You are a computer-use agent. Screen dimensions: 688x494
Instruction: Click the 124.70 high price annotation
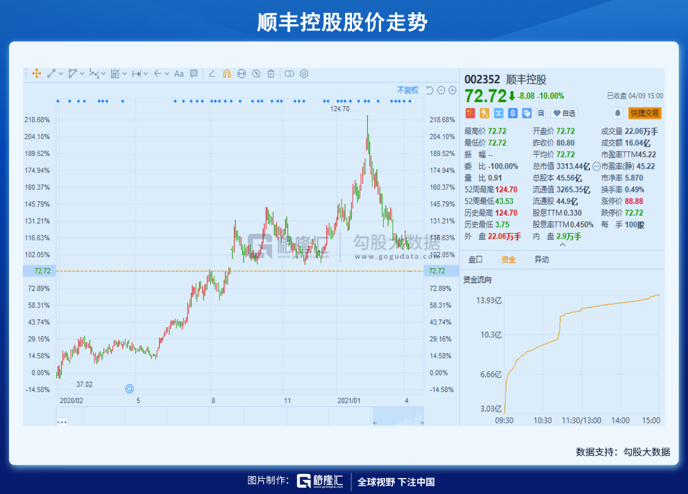(x=339, y=109)
